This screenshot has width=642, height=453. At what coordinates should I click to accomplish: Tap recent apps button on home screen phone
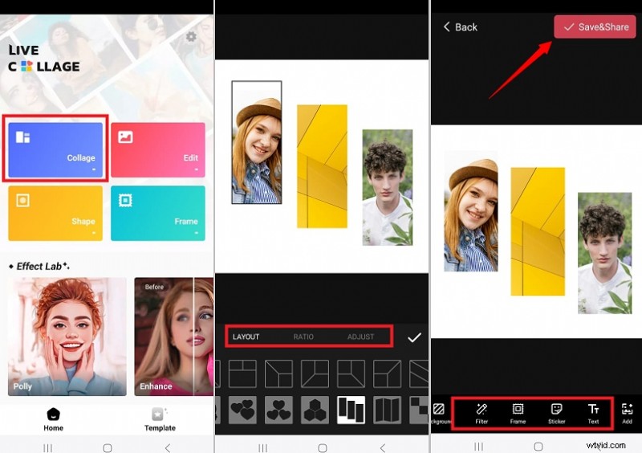pyautogui.click(x=47, y=448)
